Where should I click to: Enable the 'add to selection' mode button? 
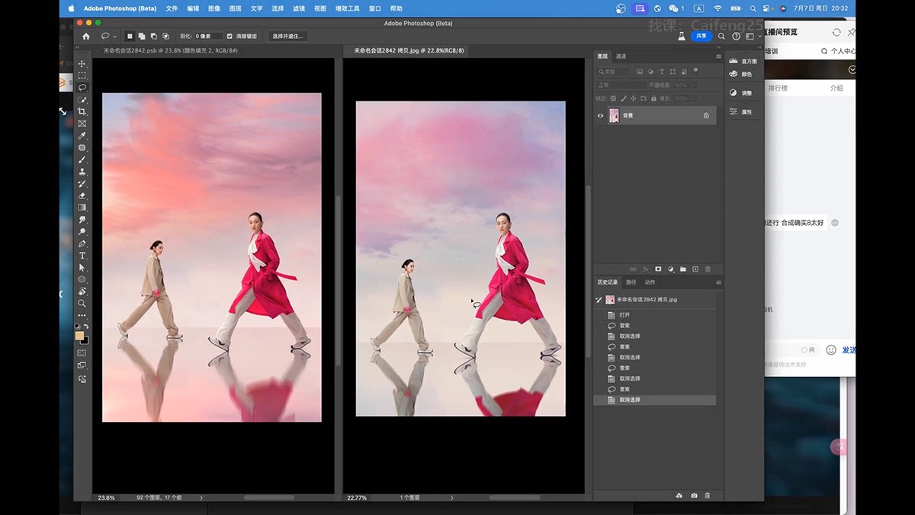pos(142,36)
